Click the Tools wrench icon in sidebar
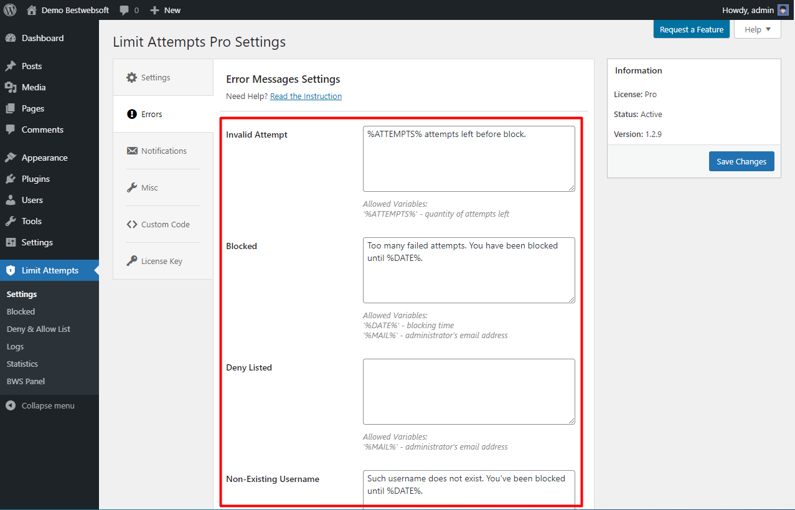This screenshot has height=510, width=795. pyautogui.click(x=11, y=221)
